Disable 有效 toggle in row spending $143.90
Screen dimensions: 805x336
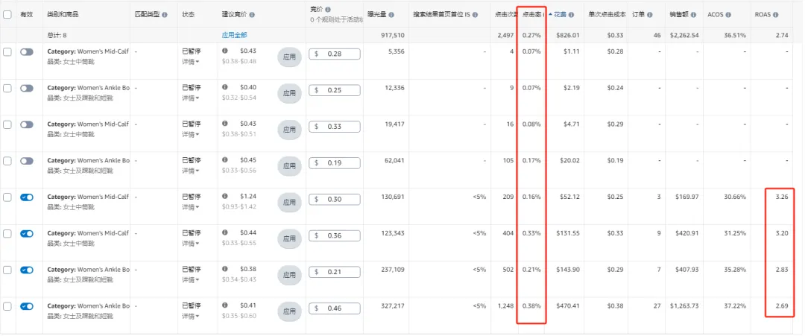pyautogui.click(x=27, y=270)
